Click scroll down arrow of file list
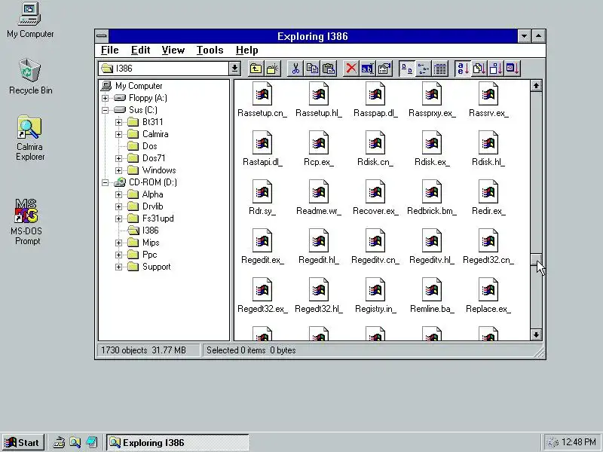Image resolution: width=603 pixels, height=452 pixels. click(x=536, y=334)
